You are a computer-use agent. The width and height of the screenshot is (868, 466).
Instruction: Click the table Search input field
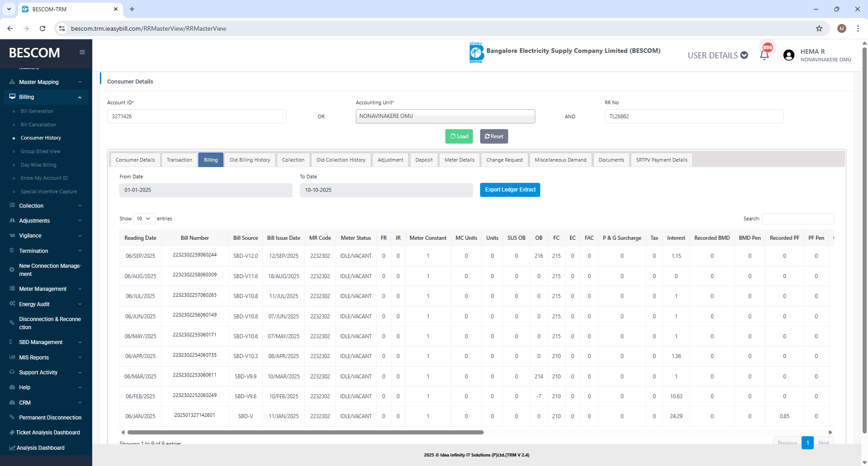point(797,219)
